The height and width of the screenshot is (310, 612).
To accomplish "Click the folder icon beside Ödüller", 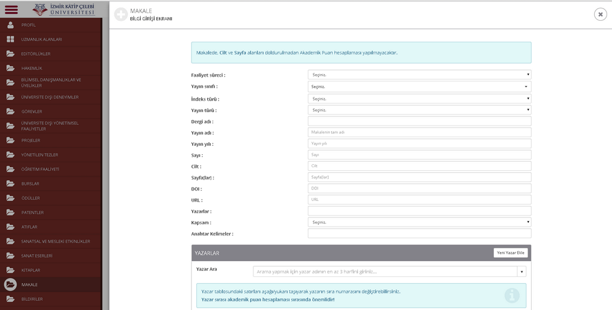I will (10, 198).
